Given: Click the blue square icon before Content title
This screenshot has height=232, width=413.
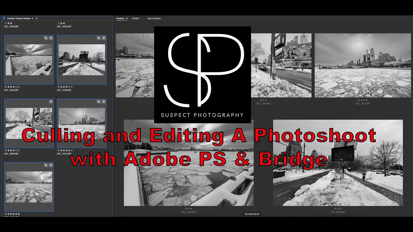Looking at the screenshot, I should click(x=4, y=18).
